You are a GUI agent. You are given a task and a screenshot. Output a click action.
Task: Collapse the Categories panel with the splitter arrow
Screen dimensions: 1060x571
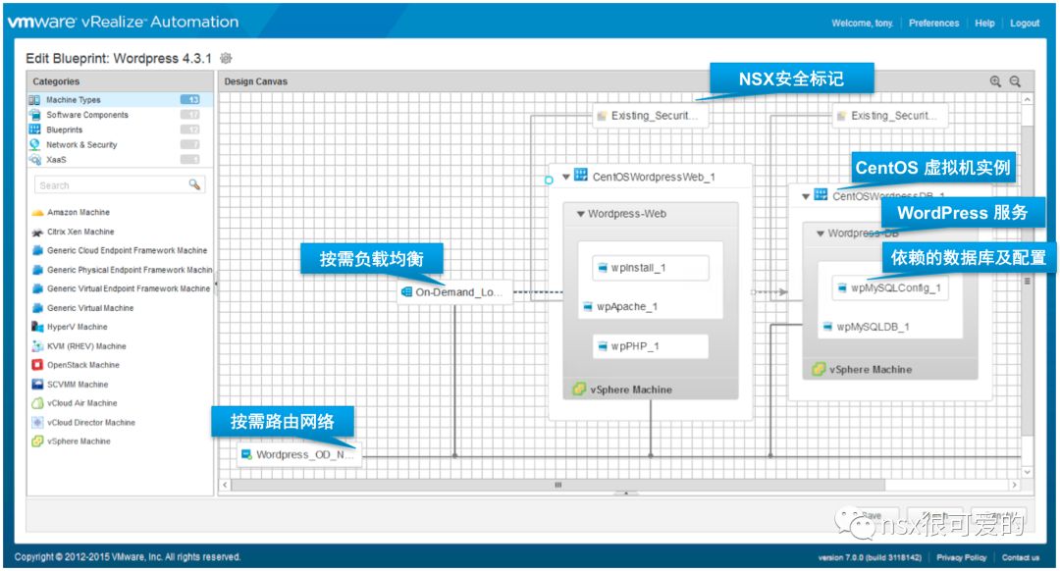tap(216, 284)
